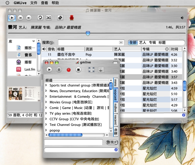Toggle 专辑 column sort arrow

167,49
